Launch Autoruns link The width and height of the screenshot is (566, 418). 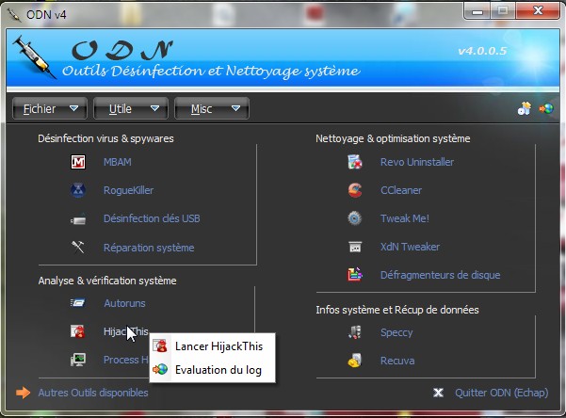(x=124, y=303)
